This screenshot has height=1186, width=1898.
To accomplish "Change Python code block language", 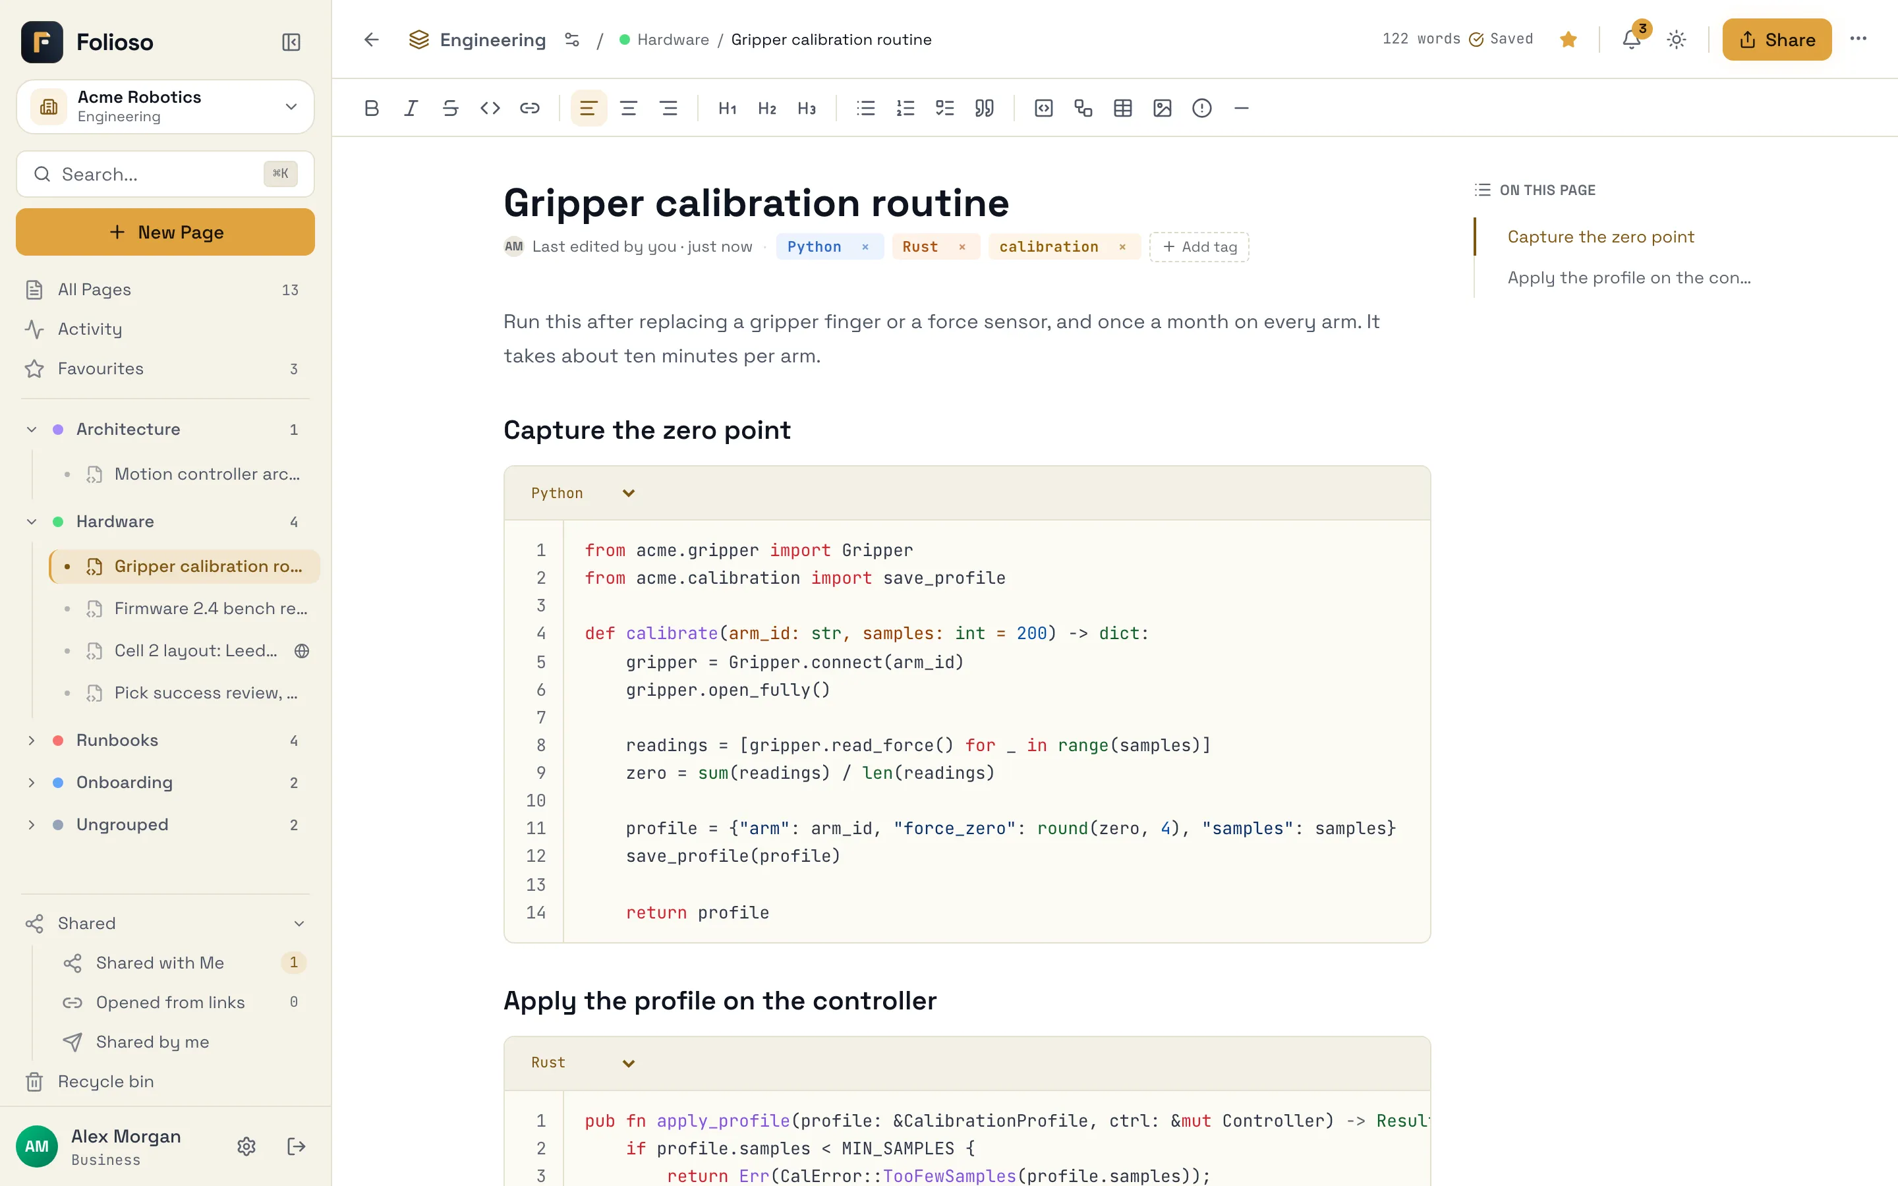I will pyautogui.click(x=582, y=493).
